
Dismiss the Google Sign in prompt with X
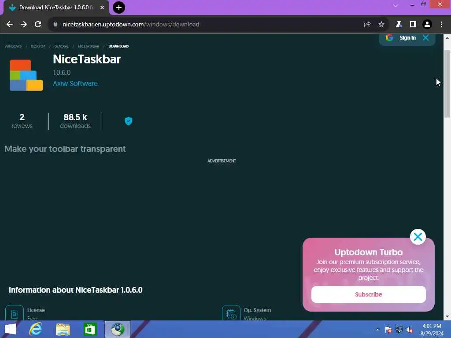tap(426, 38)
